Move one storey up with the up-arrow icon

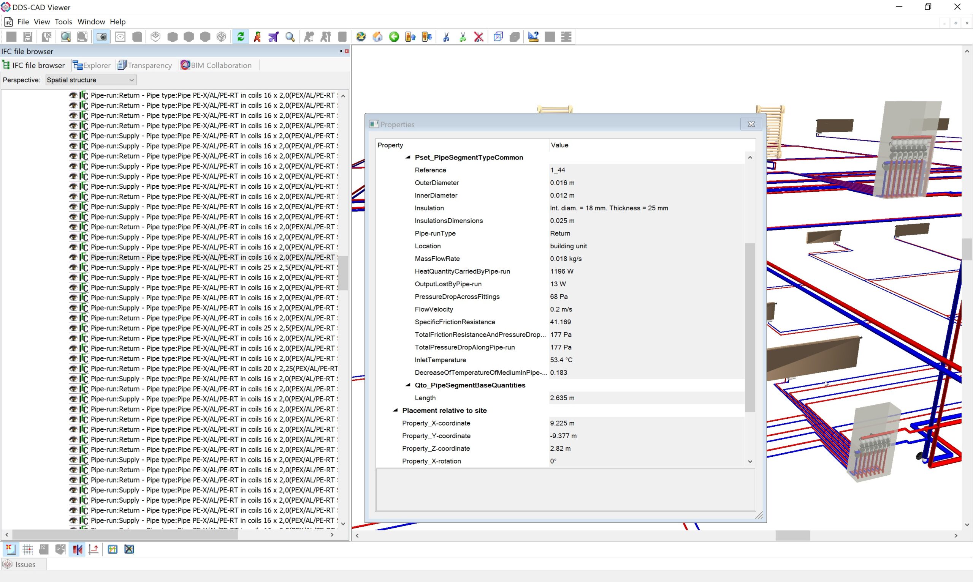410,37
